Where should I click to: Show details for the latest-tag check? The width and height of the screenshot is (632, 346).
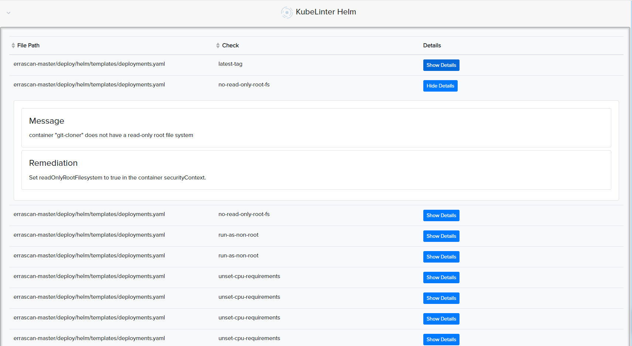tap(441, 65)
